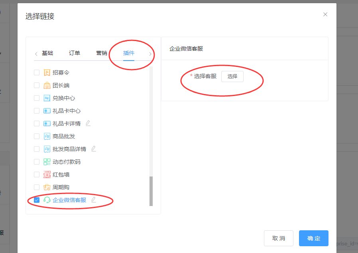Click the 企业微信客服 headset icon
Viewport: 358px width, 253px height.
point(47,200)
